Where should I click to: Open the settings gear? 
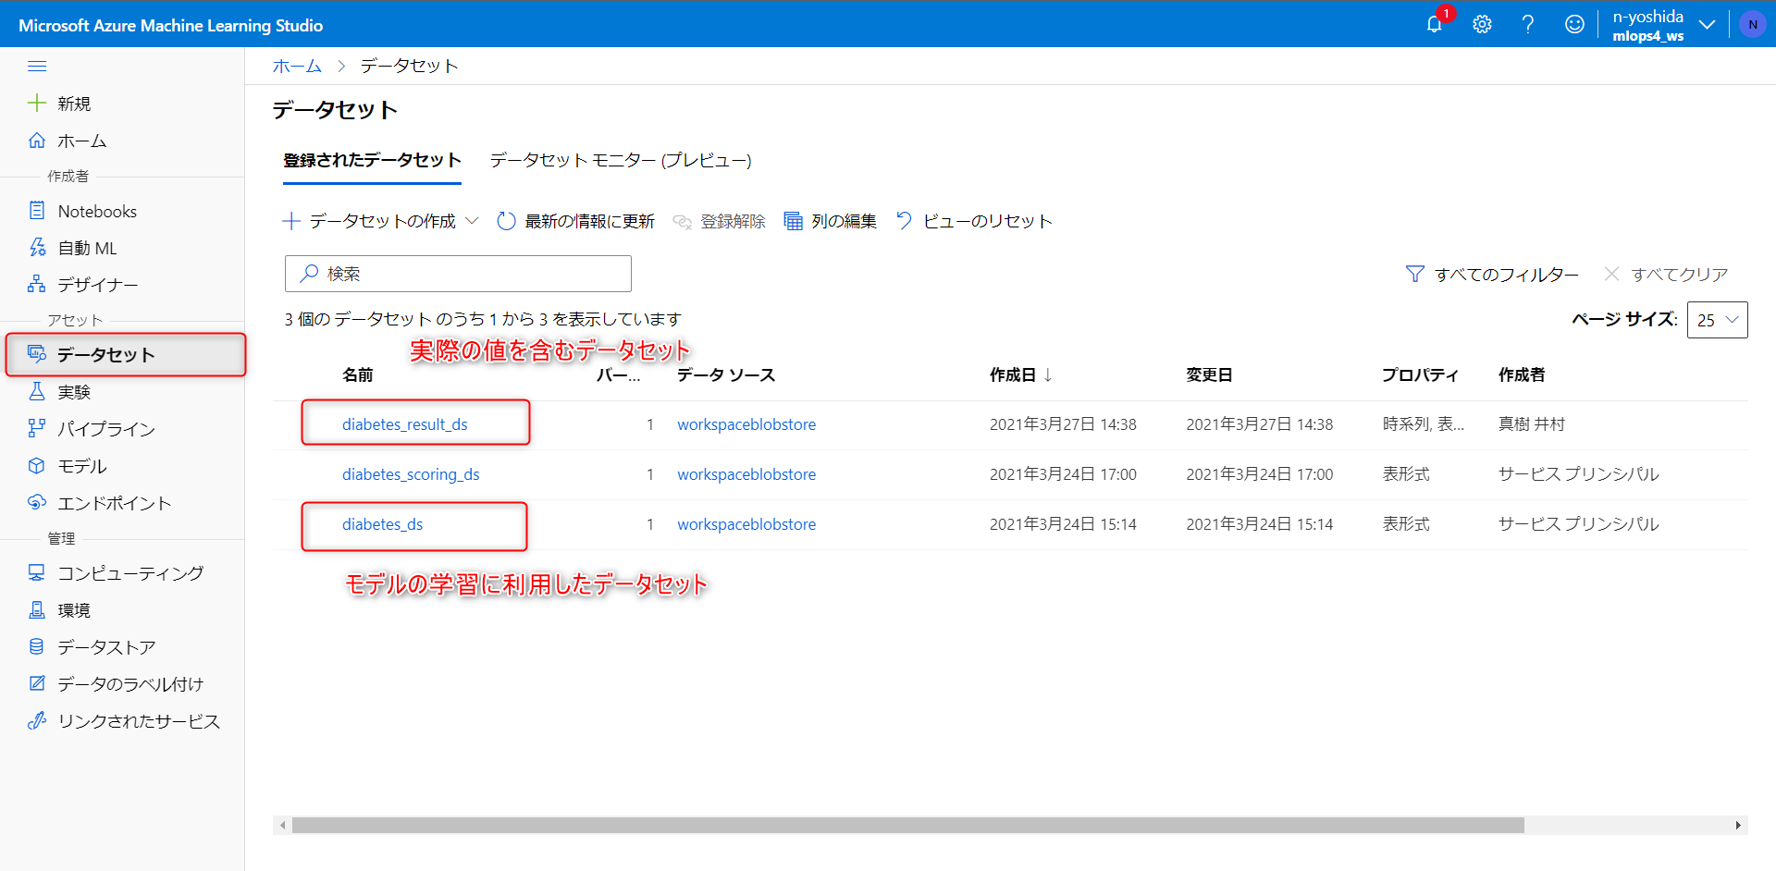[x=1482, y=25]
